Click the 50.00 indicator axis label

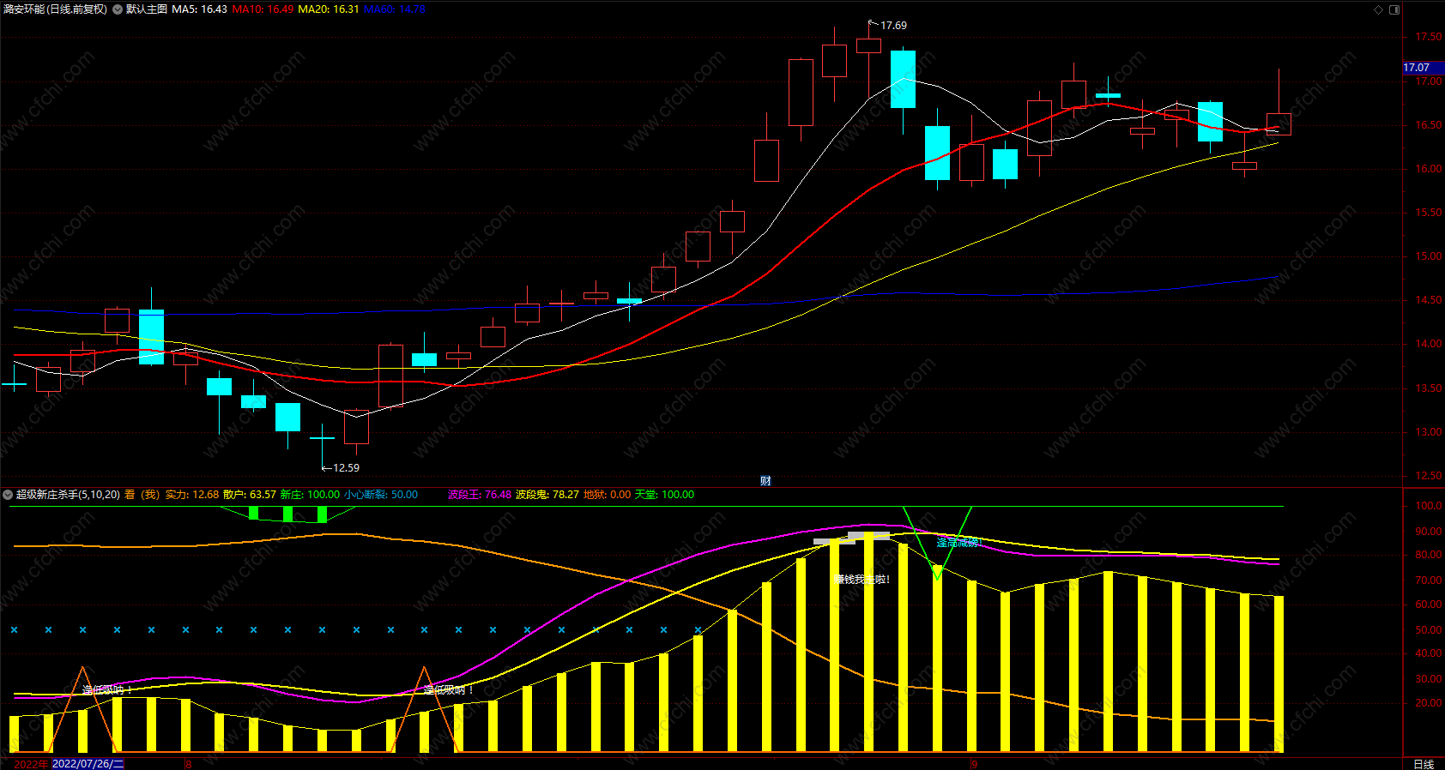[1428, 630]
